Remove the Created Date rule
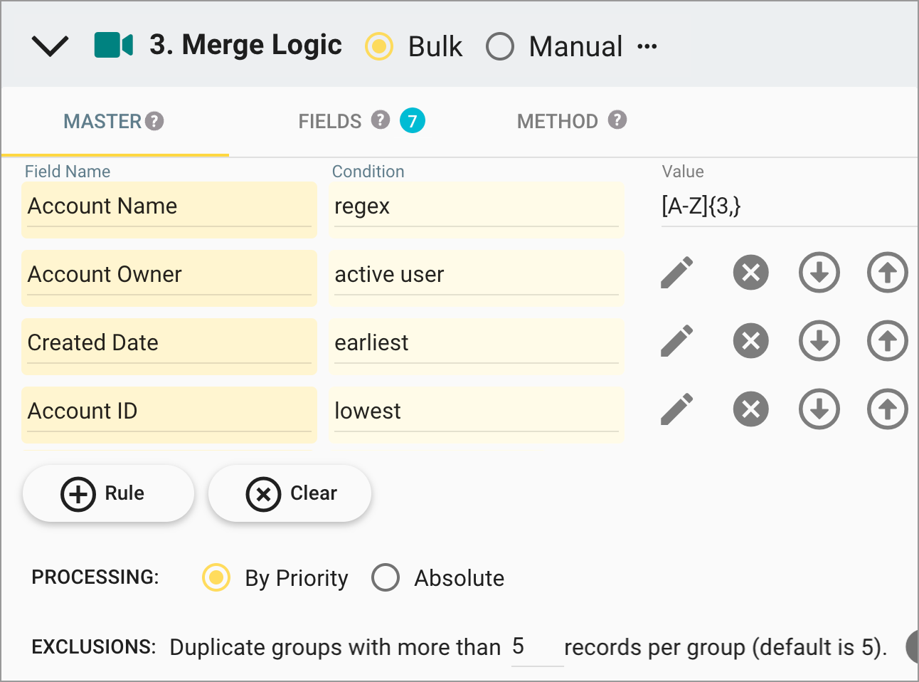This screenshot has height=682, width=919. (x=750, y=341)
